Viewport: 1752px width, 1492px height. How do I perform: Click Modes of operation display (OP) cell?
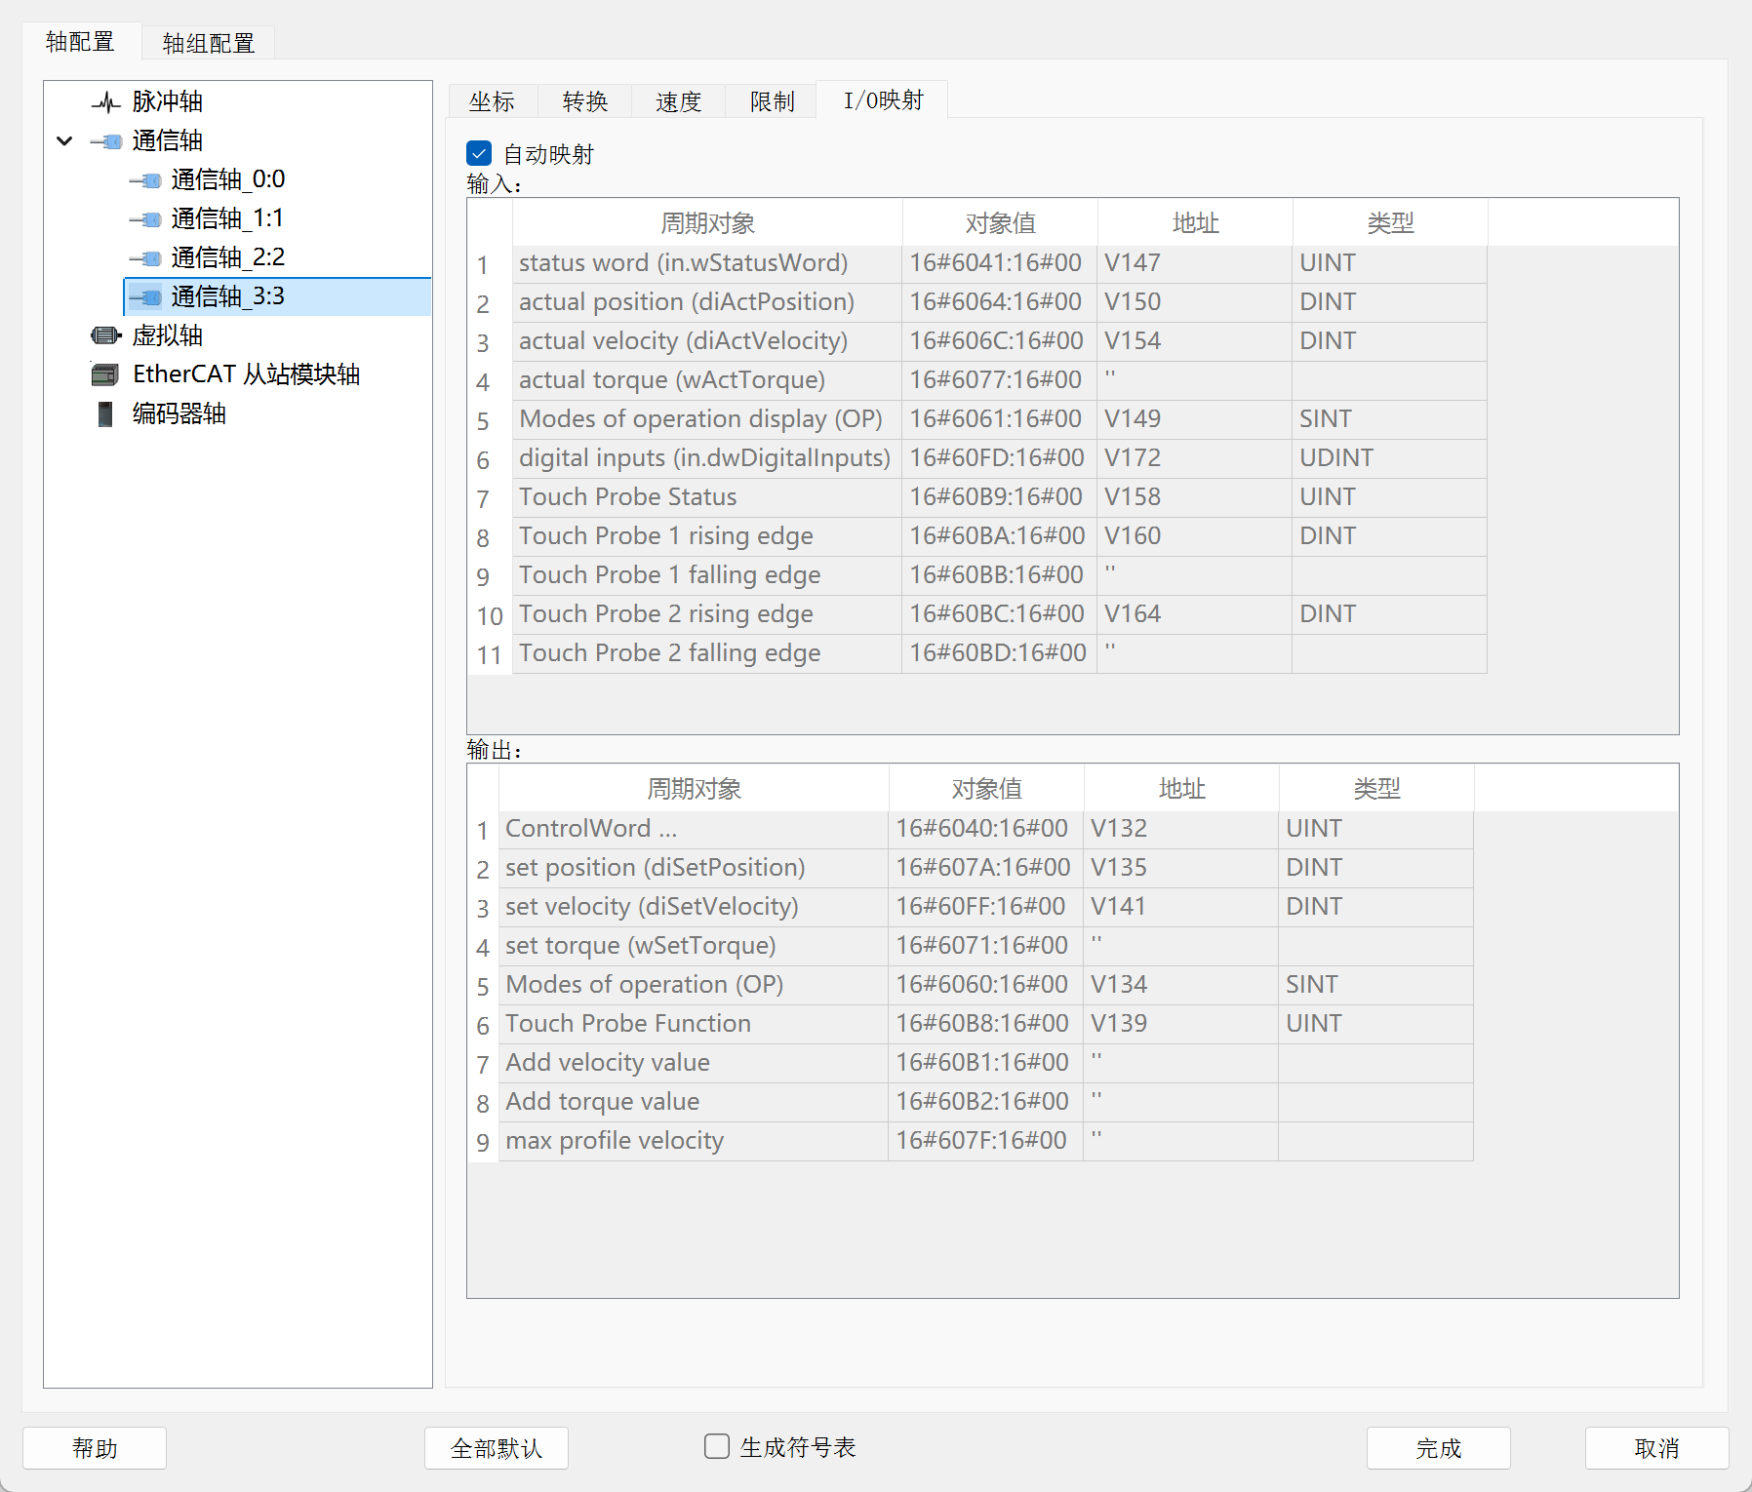pyautogui.click(x=707, y=419)
